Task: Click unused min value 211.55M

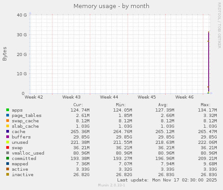Action: coord(122,142)
